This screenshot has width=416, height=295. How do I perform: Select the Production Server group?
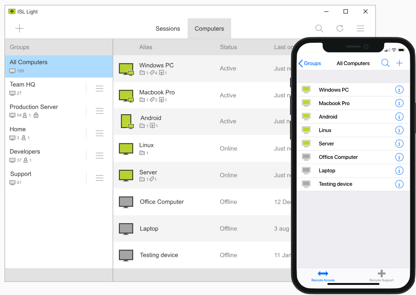click(59, 111)
